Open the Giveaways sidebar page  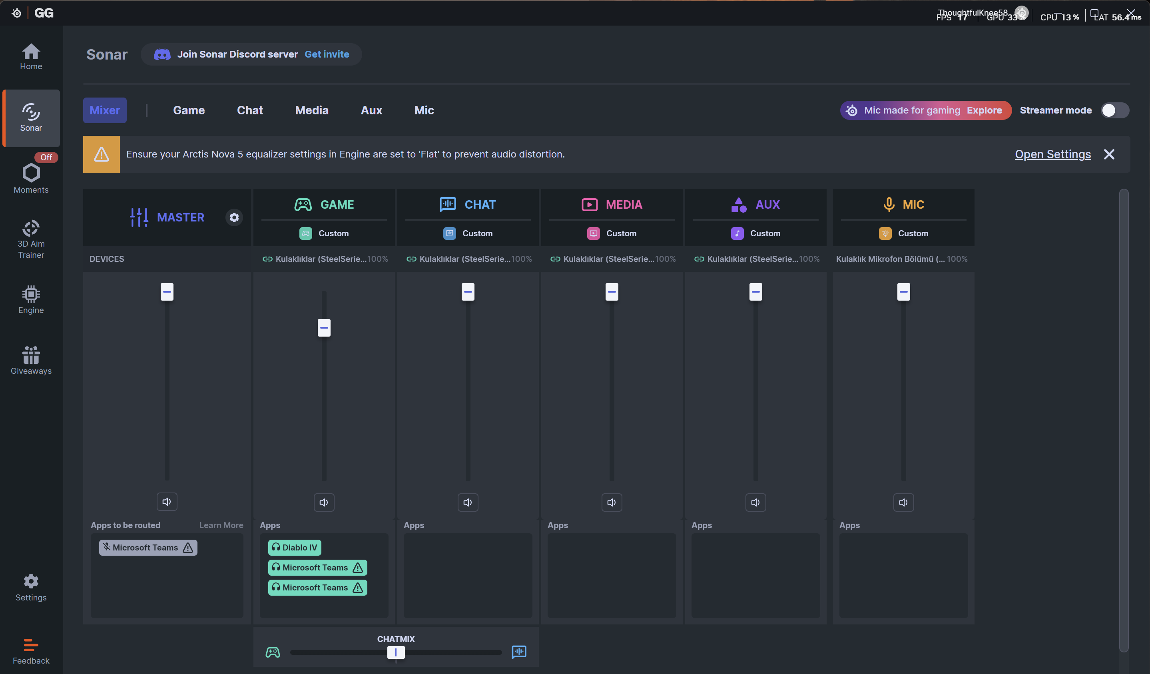pos(31,361)
